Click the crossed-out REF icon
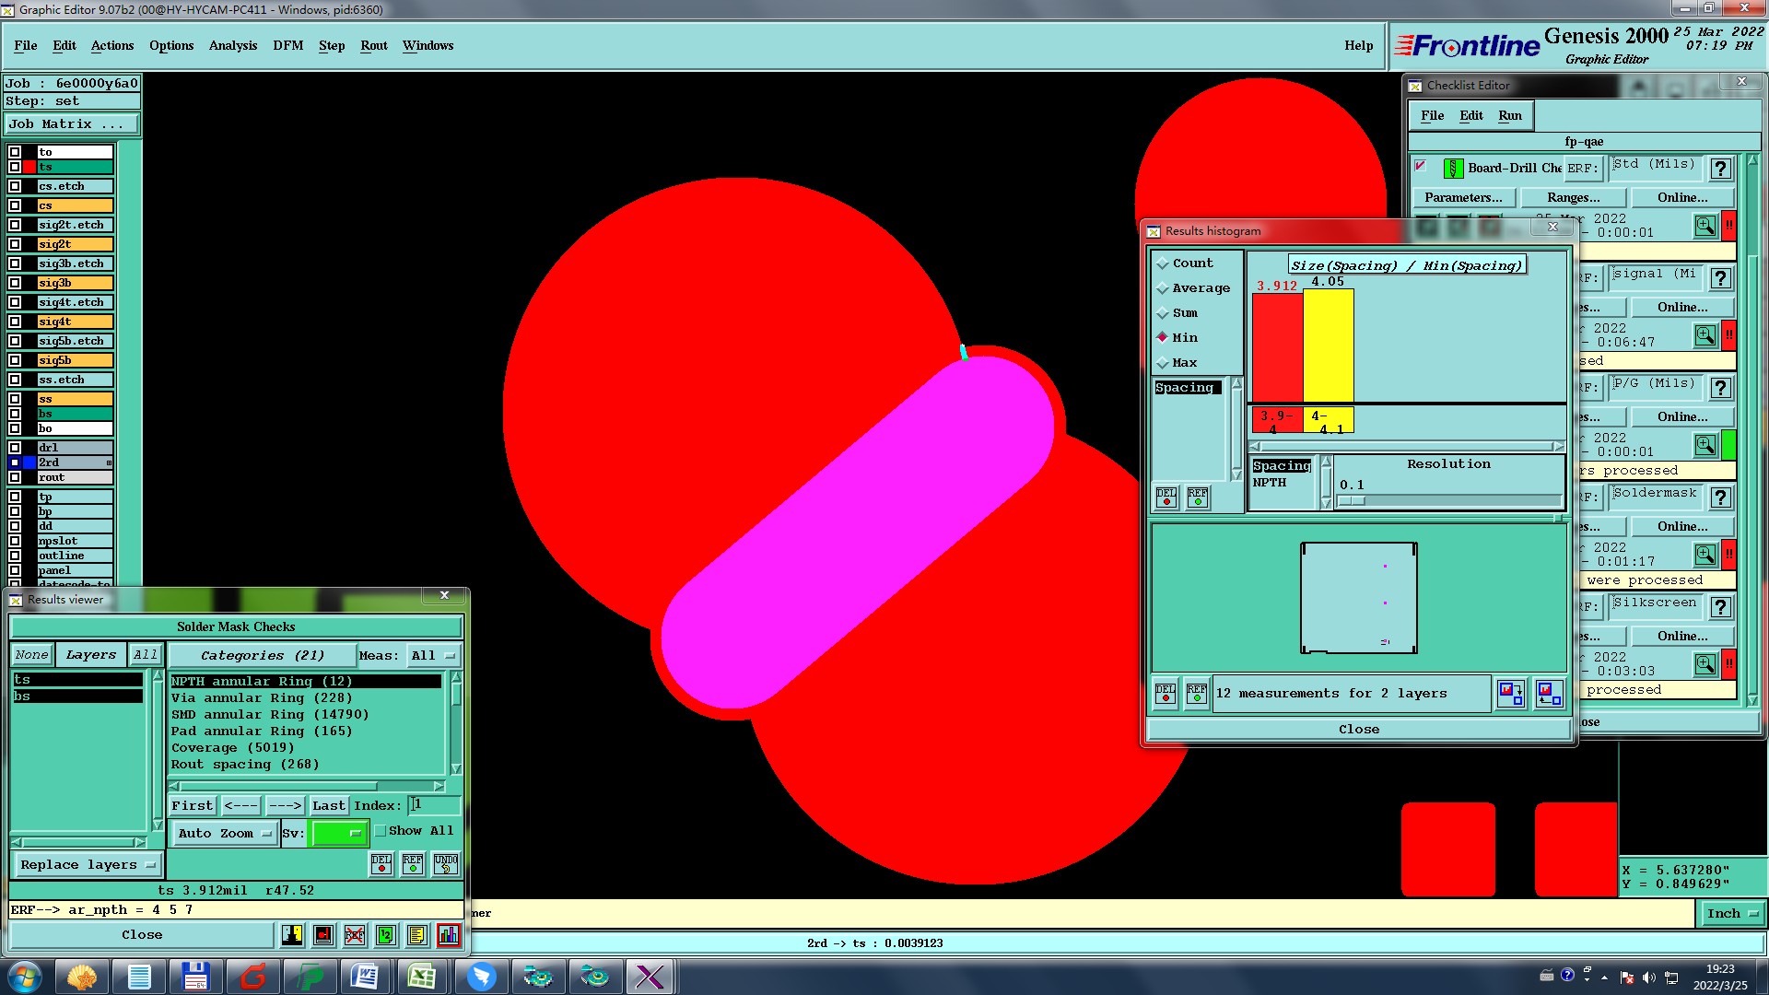This screenshot has height=995, width=1769. tap(355, 935)
